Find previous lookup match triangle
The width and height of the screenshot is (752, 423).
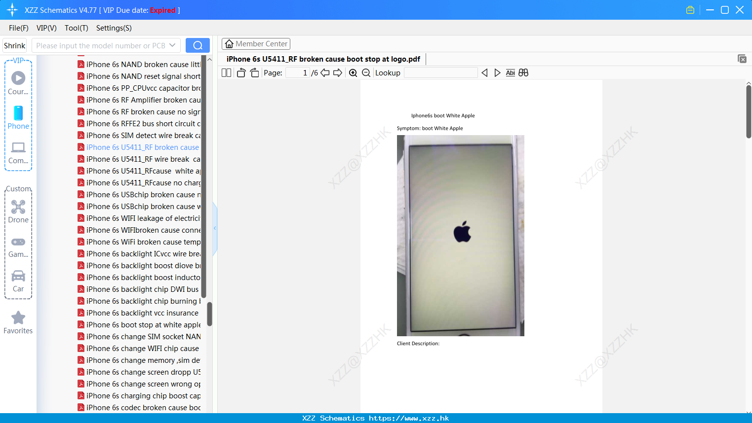coord(484,73)
